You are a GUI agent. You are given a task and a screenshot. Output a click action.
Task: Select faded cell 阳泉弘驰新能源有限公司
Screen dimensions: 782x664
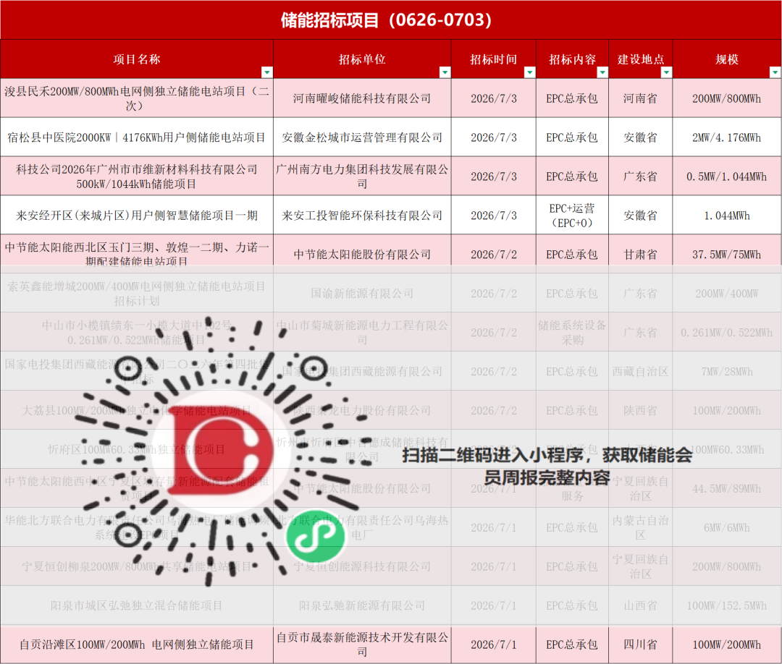(362, 605)
